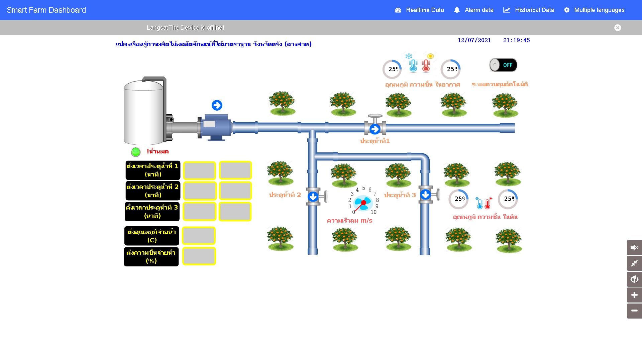Click the wind speed fan gauge

[x=363, y=203]
